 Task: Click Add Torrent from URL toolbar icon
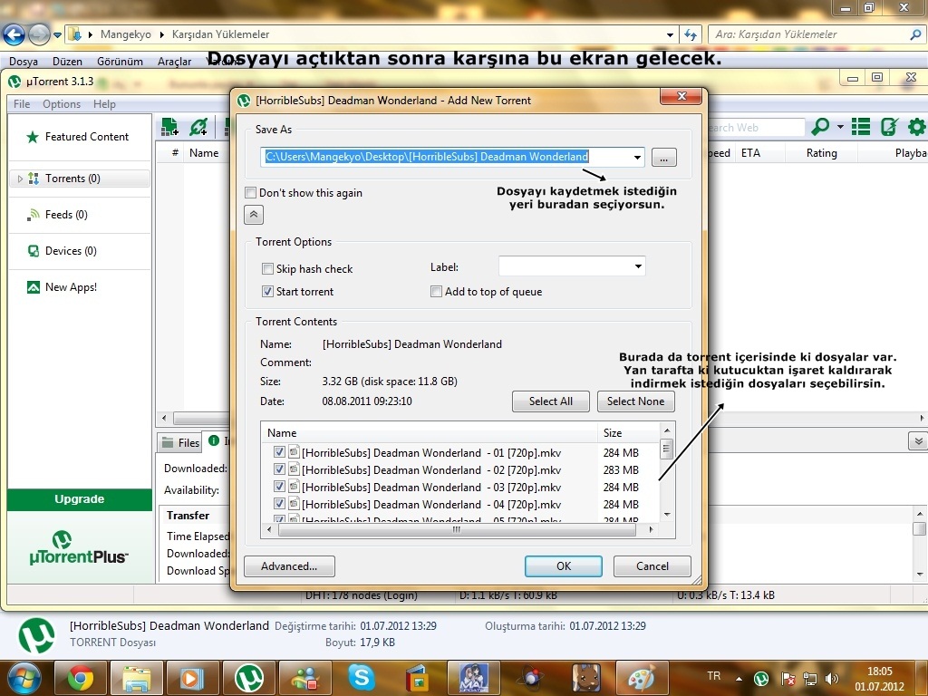(198, 127)
